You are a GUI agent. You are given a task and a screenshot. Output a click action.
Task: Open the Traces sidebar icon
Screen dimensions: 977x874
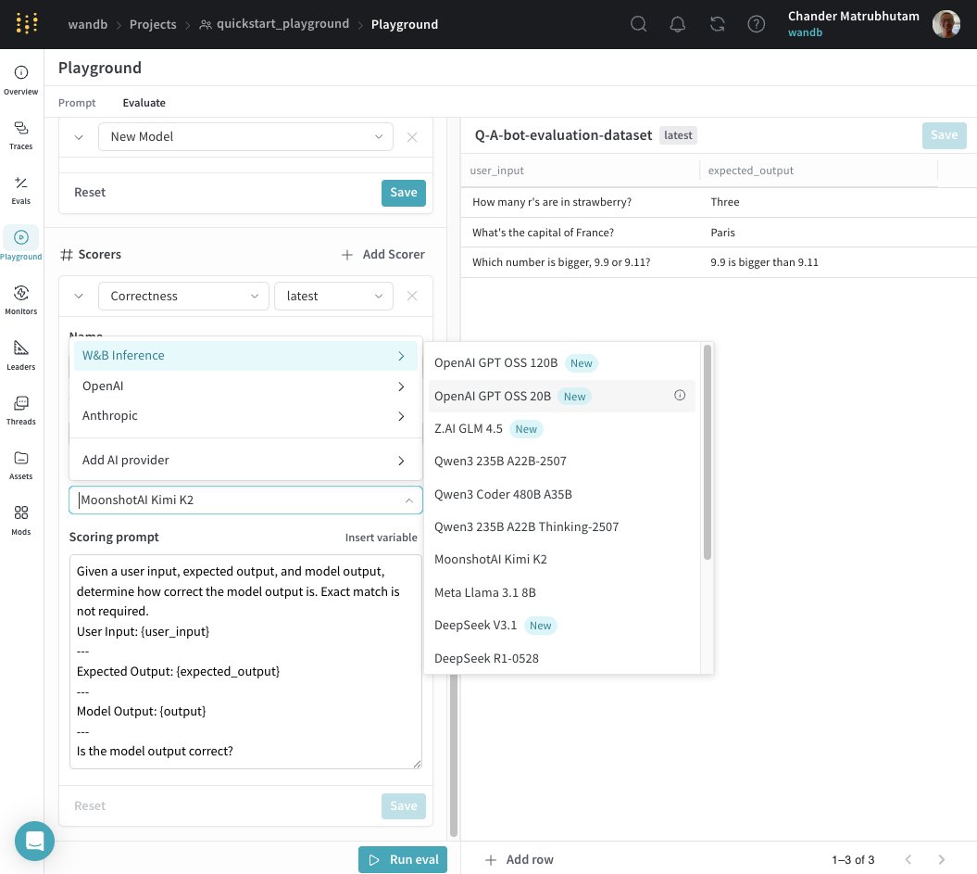21,134
